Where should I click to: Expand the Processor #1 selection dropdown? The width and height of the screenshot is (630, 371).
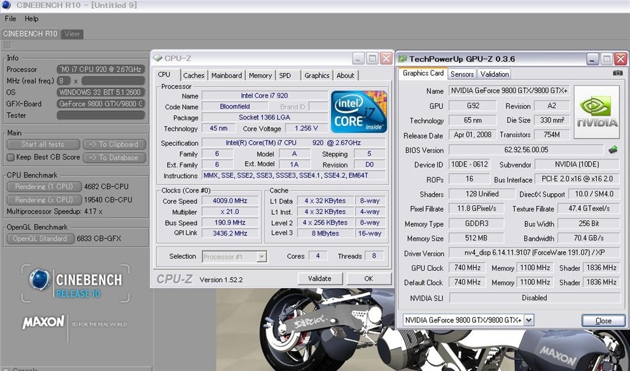pos(261,257)
